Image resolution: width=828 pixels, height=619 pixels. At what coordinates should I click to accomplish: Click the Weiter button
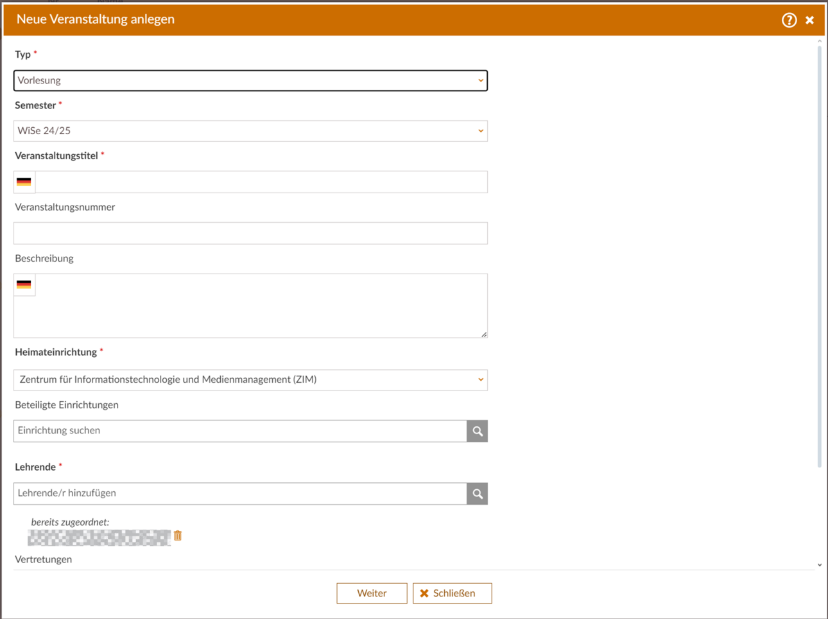[x=372, y=593]
